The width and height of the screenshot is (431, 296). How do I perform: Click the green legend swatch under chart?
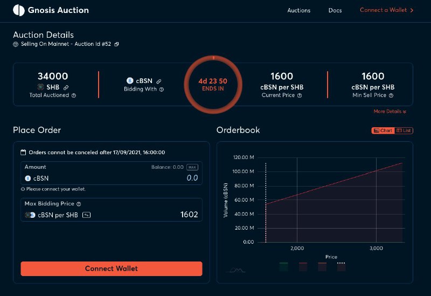pyautogui.click(x=284, y=267)
